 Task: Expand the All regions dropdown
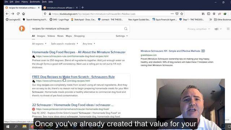point(39,44)
